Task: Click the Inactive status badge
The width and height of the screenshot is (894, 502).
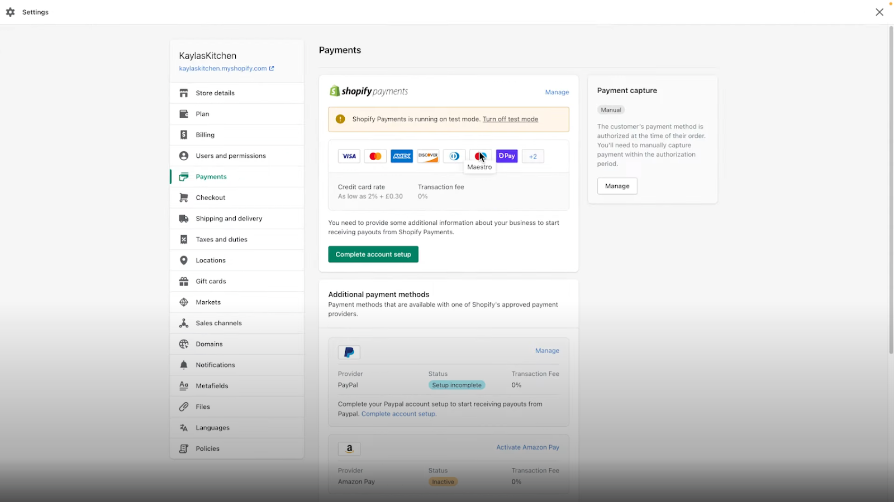Action: tap(443, 482)
